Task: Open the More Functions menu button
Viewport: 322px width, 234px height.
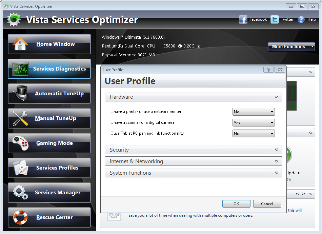Action: pos(291,47)
